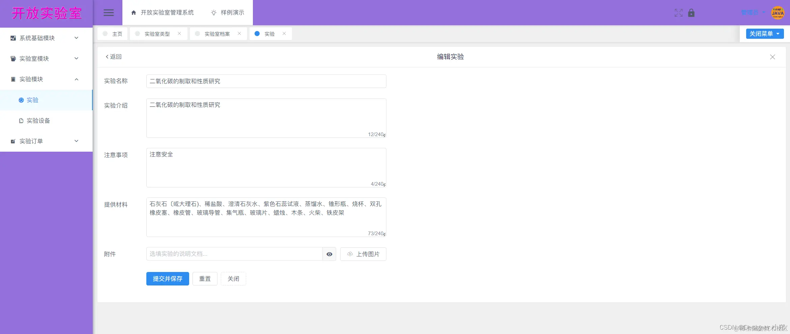The width and height of the screenshot is (790, 334).
Task: Click the 提交并保存 submit button
Action: click(x=167, y=278)
